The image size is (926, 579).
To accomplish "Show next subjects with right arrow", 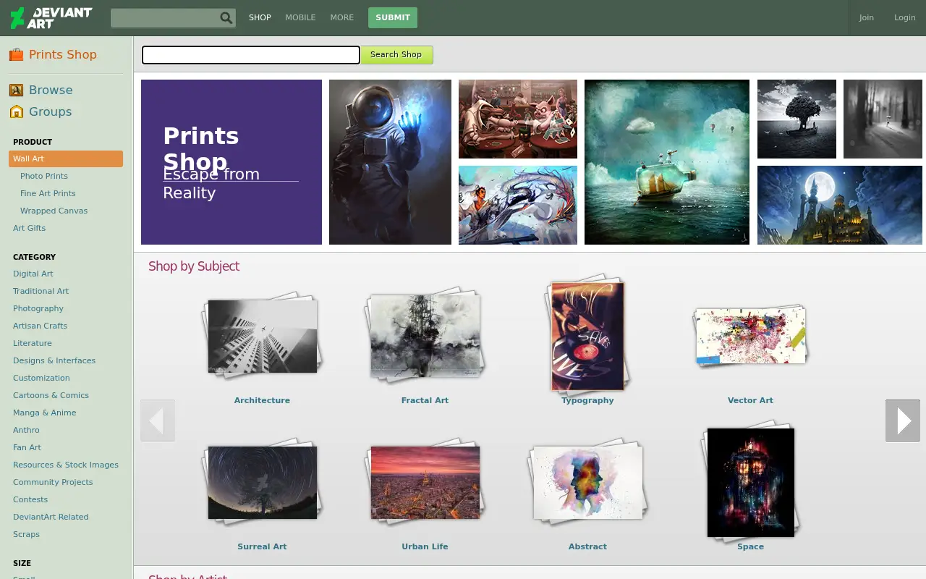I will pos(903,420).
